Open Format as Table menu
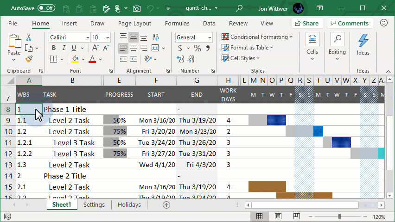This screenshot has width=395, height=222. pyautogui.click(x=247, y=48)
